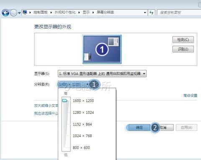
Task: Click the refresh button beside address bar
Action: pyautogui.click(x=152, y=13)
